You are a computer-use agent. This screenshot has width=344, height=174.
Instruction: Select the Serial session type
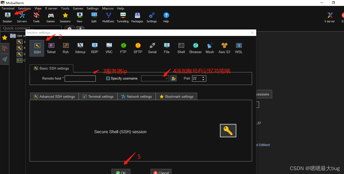[x=152, y=48]
